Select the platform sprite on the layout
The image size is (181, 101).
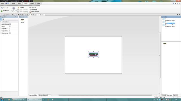(94, 54)
